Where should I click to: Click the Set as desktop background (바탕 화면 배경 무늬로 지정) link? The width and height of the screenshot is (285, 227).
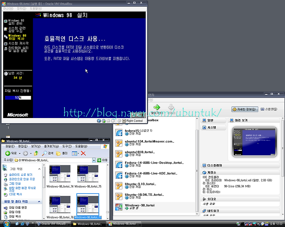pyautogui.click(x=22, y=189)
